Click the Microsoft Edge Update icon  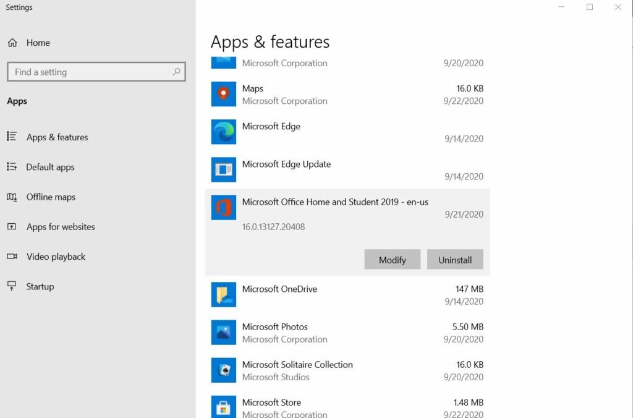223,170
